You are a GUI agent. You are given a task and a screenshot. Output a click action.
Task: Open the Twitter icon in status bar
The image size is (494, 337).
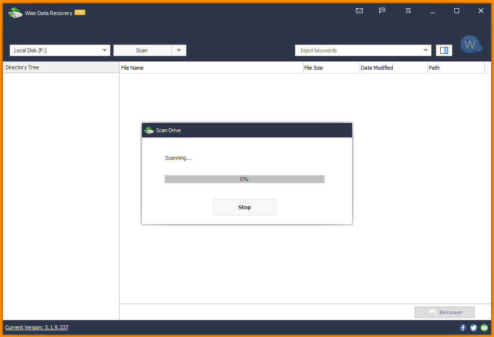point(473,328)
